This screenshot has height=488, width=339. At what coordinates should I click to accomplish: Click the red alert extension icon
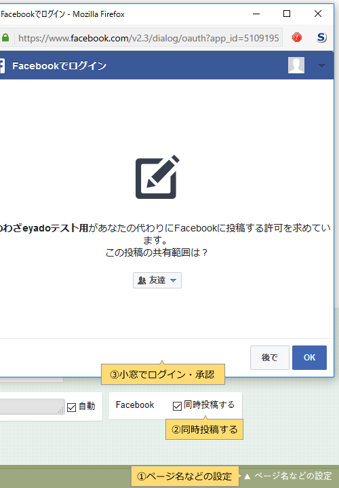[297, 37]
